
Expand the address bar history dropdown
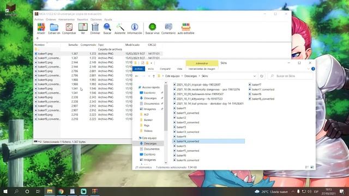click(255, 76)
